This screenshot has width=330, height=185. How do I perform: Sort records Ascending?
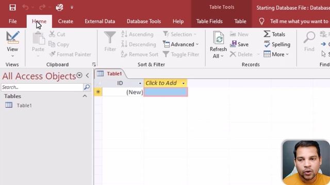(x=137, y=34)
